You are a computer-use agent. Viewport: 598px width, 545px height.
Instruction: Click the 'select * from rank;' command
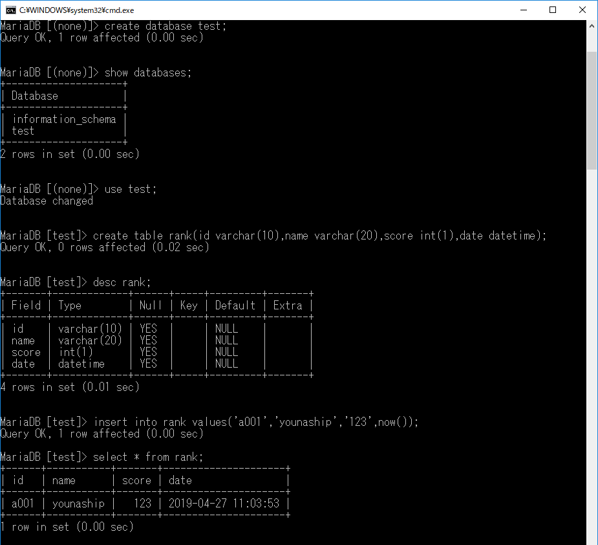148,457
